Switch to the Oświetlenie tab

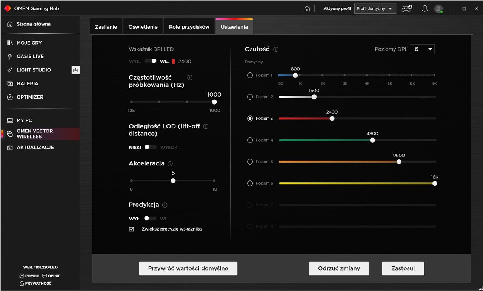click(143, 27)
